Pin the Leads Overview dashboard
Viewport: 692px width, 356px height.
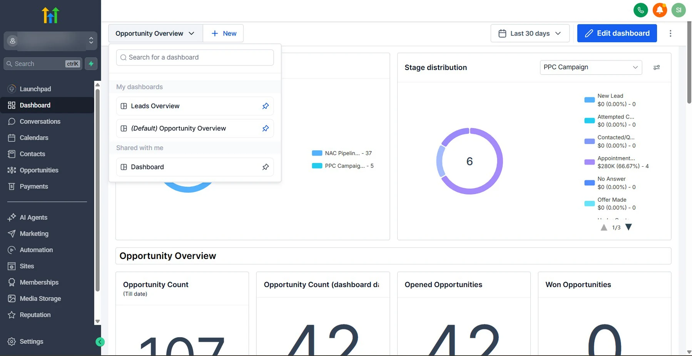[x=266, y=106]
